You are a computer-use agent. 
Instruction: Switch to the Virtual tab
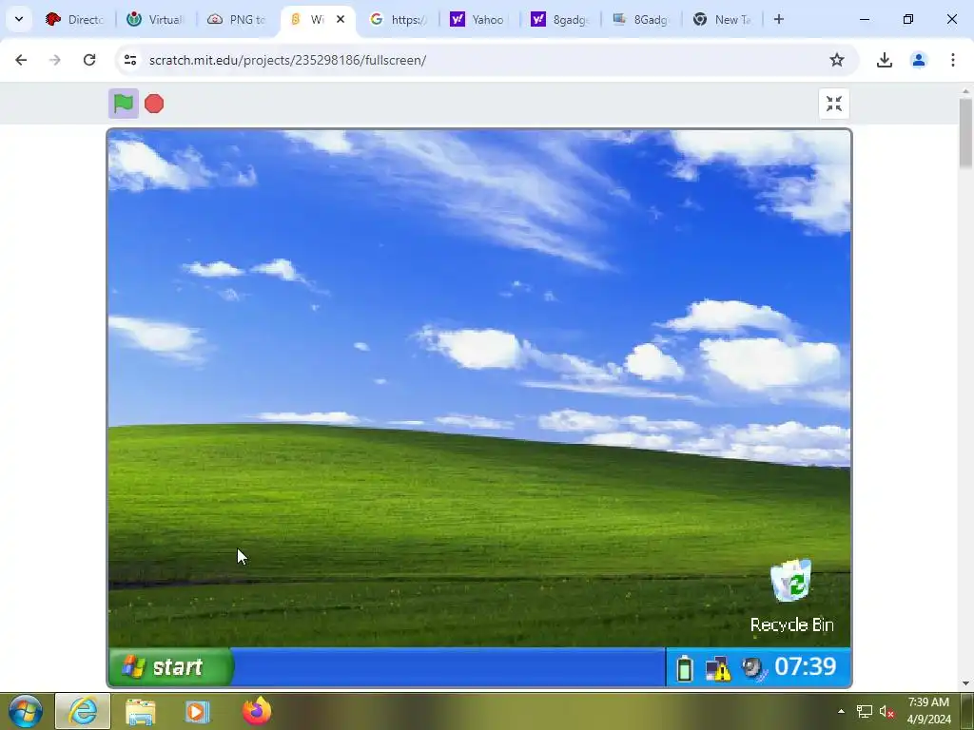pos(155,19)
